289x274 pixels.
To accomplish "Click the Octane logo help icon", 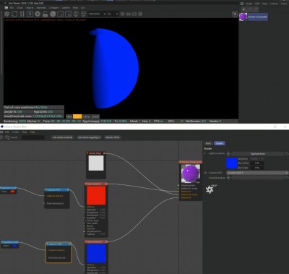I will (x=210, y=189).
